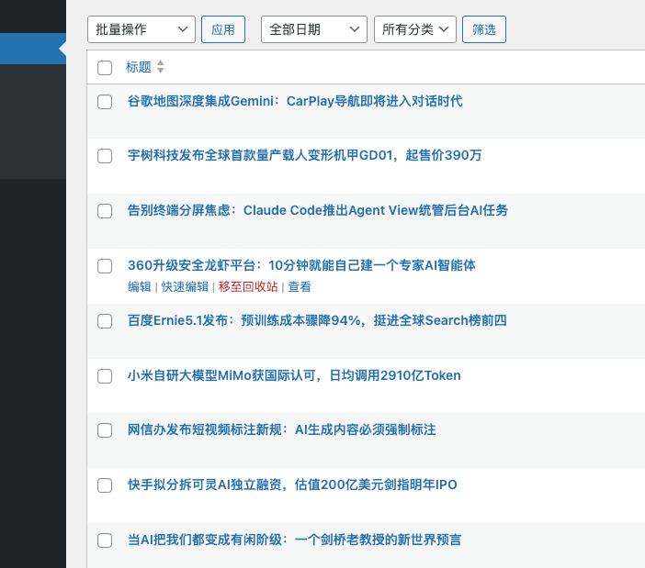Screen dimensions: 645x568
Task: Open the 全部日期 date filter dropdown
Action: 314,29
